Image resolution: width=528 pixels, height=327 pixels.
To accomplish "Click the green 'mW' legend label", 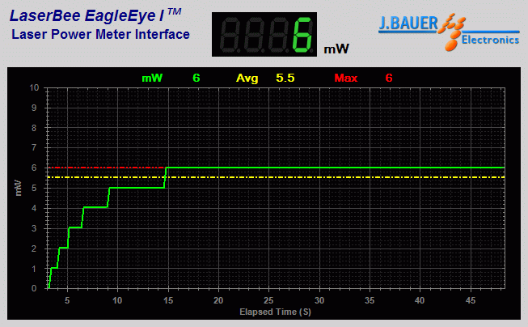I will tap(152, 78).
